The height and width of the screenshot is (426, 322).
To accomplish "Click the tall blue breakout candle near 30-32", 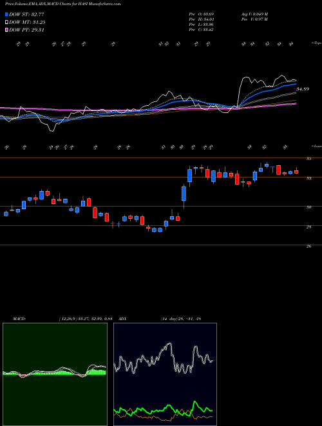I will click(x=184, y=194).
